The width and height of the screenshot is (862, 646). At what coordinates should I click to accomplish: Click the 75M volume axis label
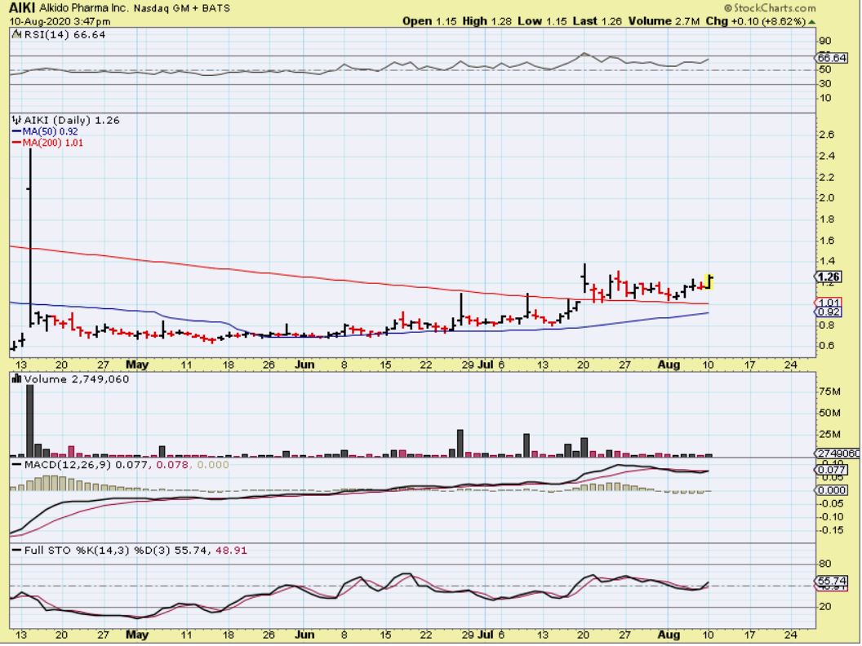click(830, 392)
